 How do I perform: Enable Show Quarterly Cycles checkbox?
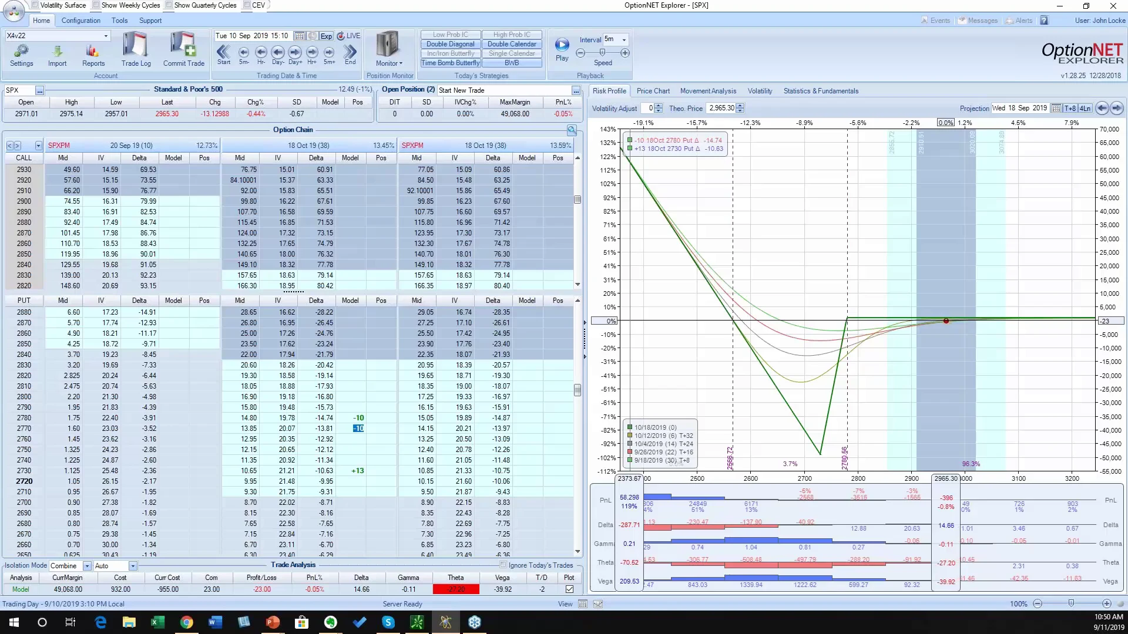(169, 5)
